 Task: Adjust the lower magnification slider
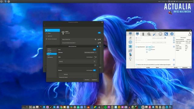tap(152, 50)
